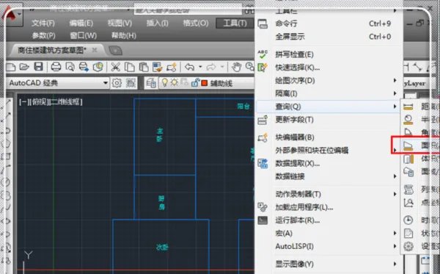The width and height of the screenshot is (440, 274).
Task: Click the [二维线框] visual style label
Action: pos(66,101)
